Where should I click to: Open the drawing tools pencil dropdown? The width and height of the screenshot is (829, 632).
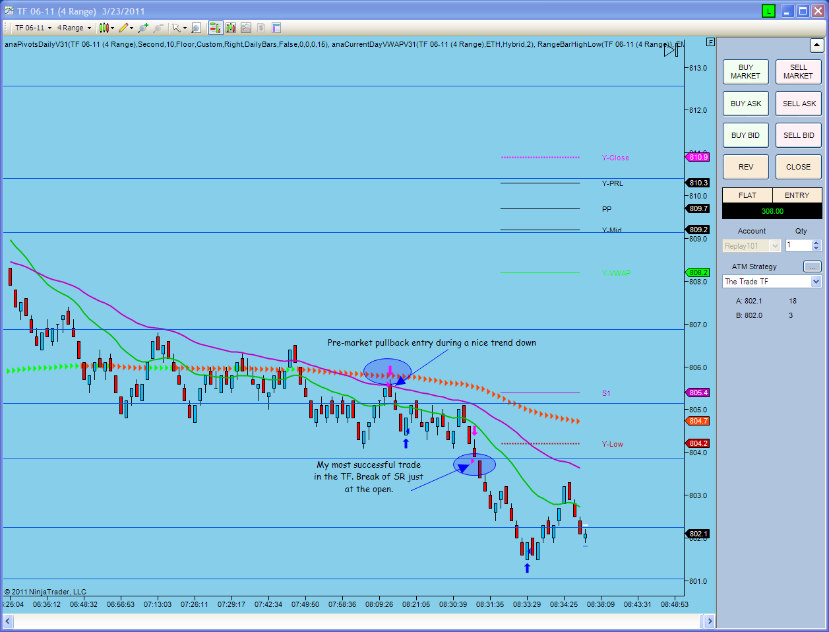[x=126, y=28]
